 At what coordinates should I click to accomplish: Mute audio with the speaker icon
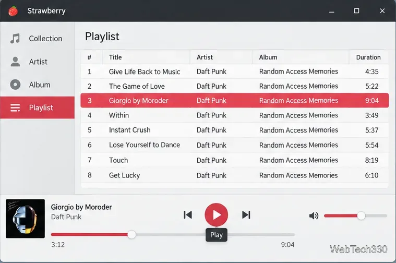click(314, 216)
